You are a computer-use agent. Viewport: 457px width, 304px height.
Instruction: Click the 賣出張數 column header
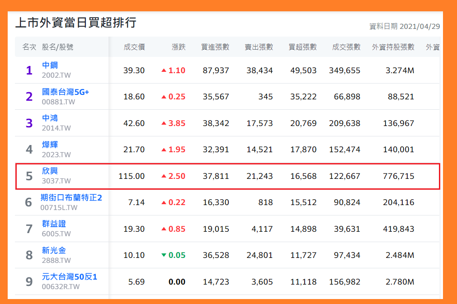pos(259,47)
